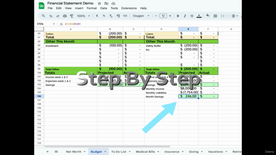Toggle strikethrough formatting
The image size is (276, 155).
192,16
